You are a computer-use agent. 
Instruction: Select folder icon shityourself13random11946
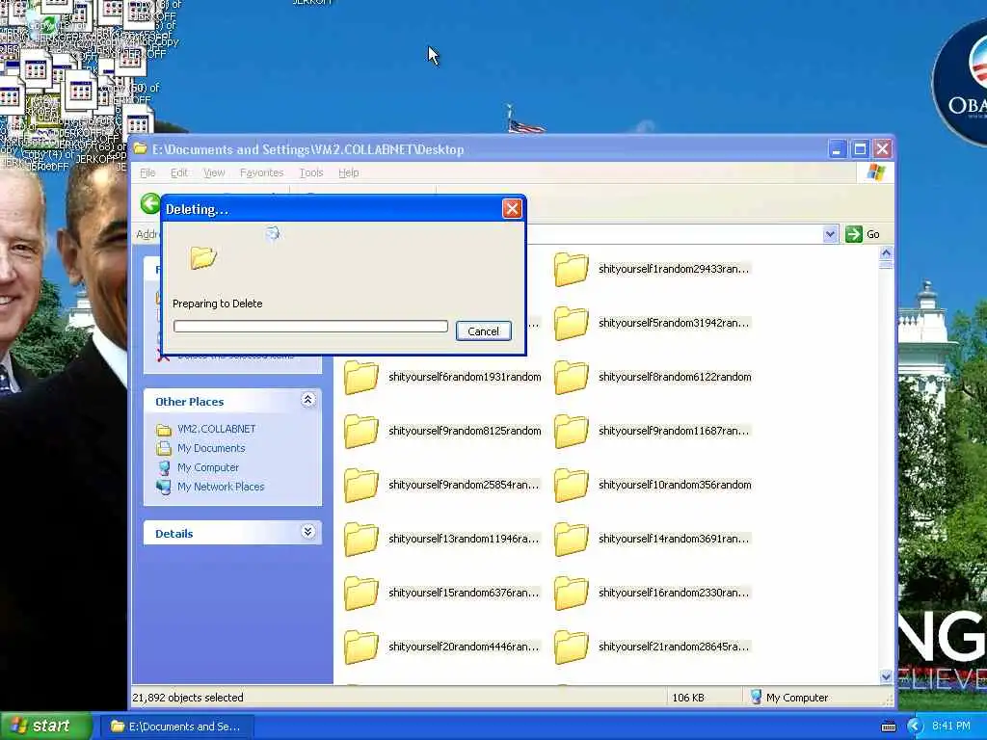pos(361,540)
